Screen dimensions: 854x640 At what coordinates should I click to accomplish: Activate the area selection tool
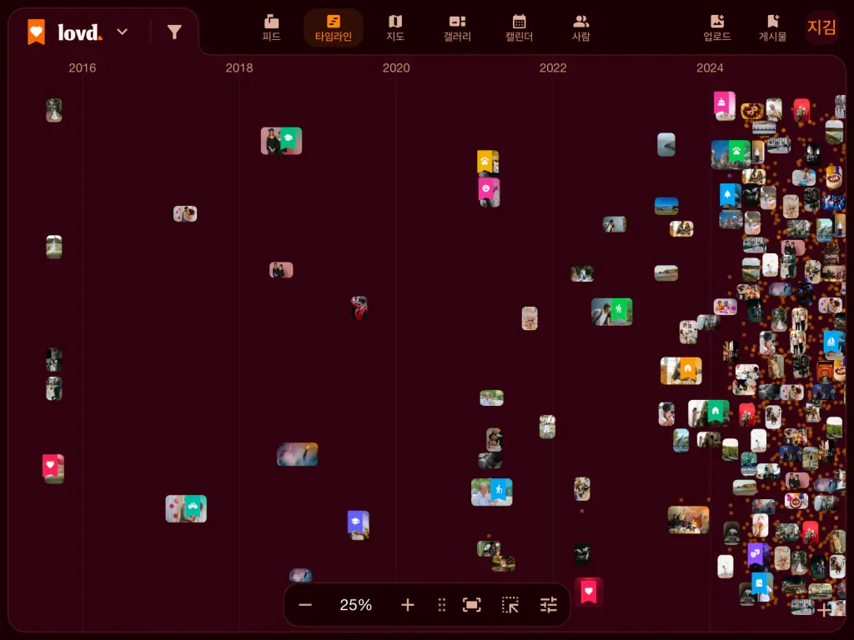510,605
